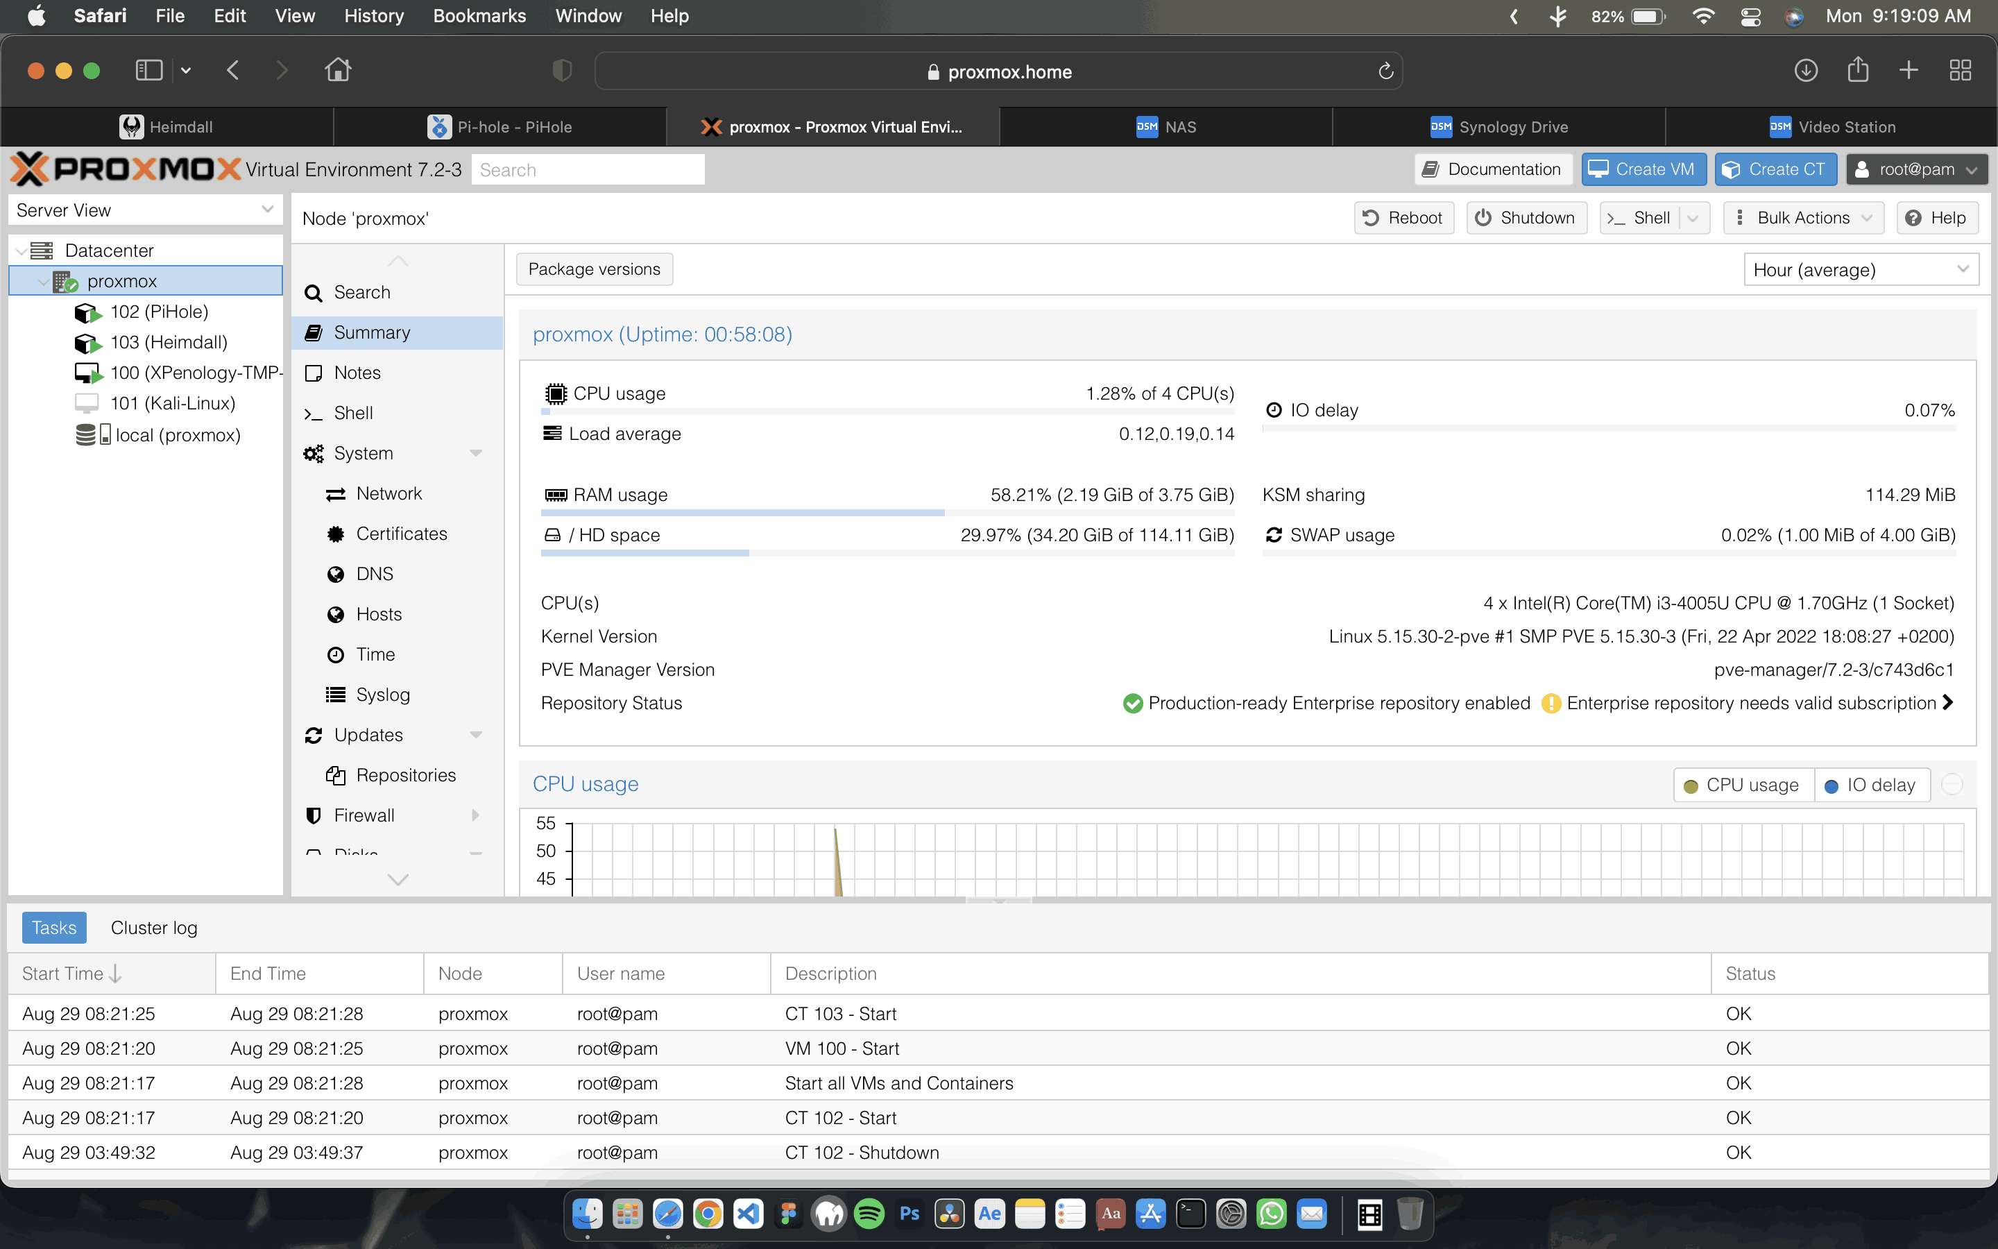Open Spotify from the Dock
The image size is (1998, 1249).
click(x=869, y=1214)
